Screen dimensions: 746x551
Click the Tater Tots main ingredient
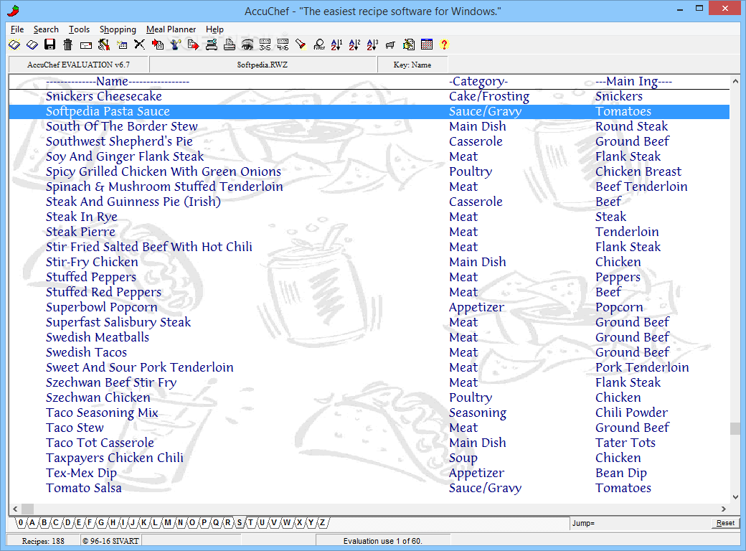(625, 443)
